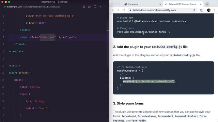Click the </template> closing tag on line 10
Screen dimensions: 218x122
(16, 51)
